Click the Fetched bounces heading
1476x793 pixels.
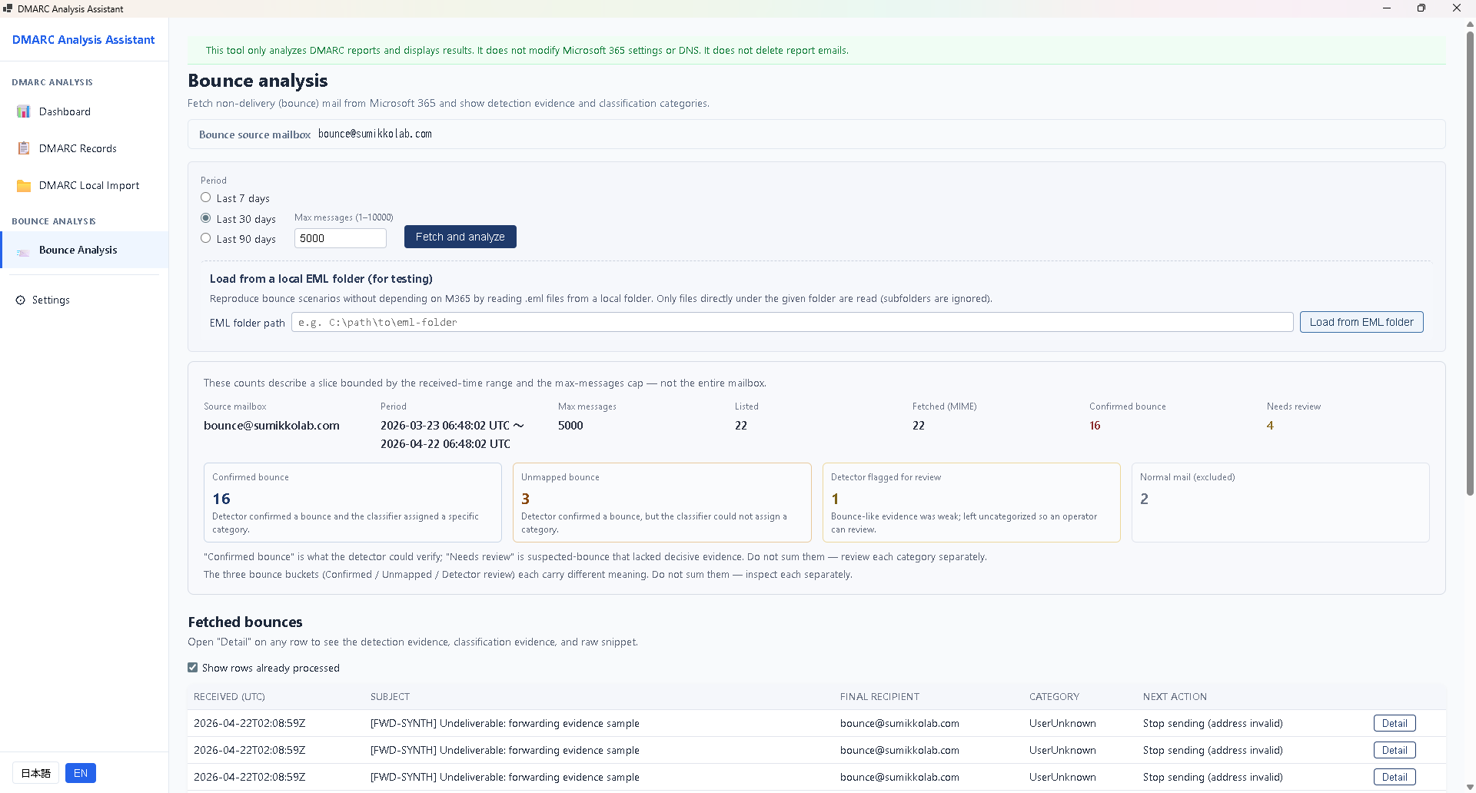click(x=245, y=622)
